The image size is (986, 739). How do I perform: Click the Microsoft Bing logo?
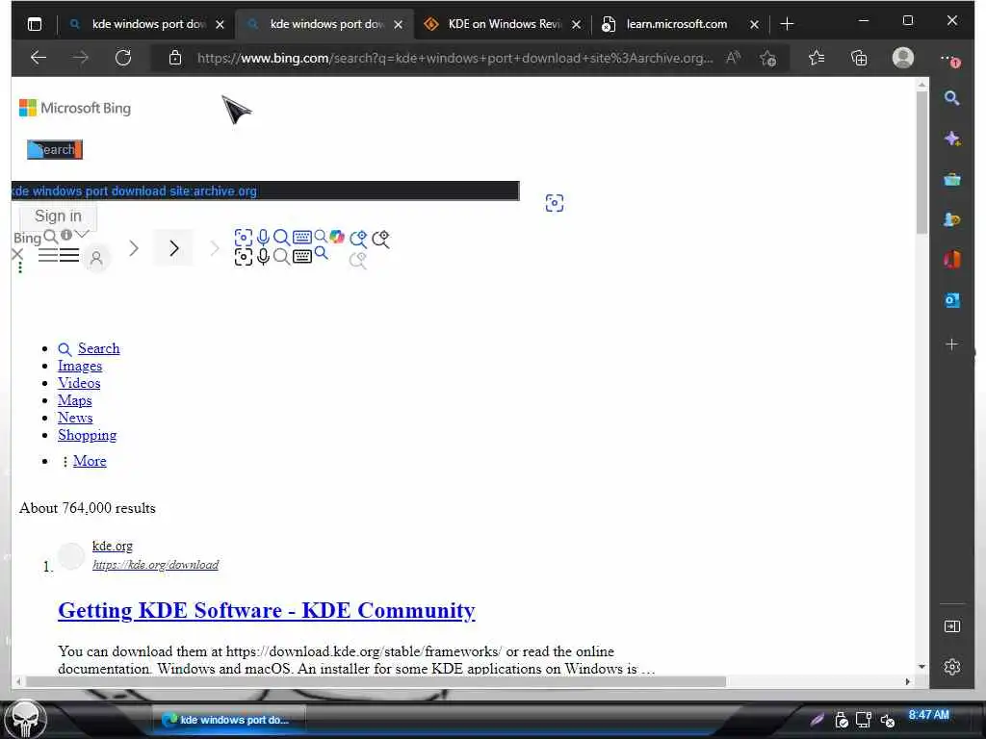click(75, 108)
